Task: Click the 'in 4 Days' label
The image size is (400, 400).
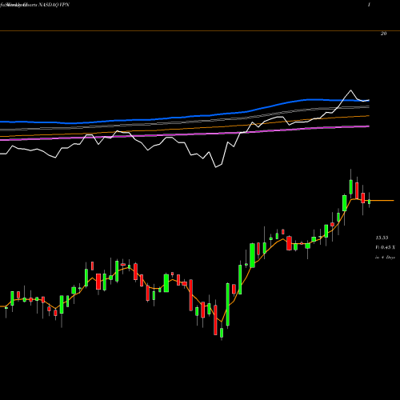Action: [385, 258]
